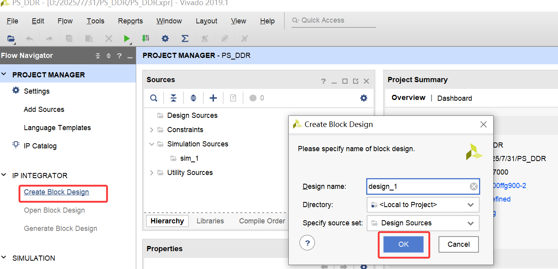
Task: Open Settings in Project Manager
Action: [37, 91]
